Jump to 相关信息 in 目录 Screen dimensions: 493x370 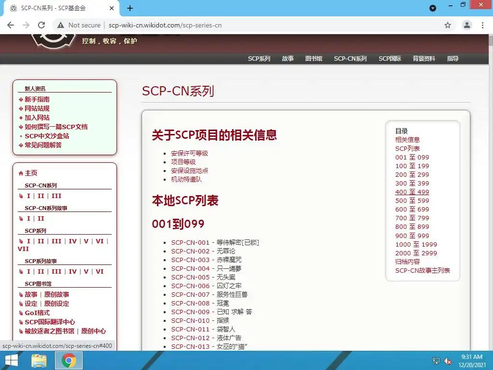coord(407,140)
